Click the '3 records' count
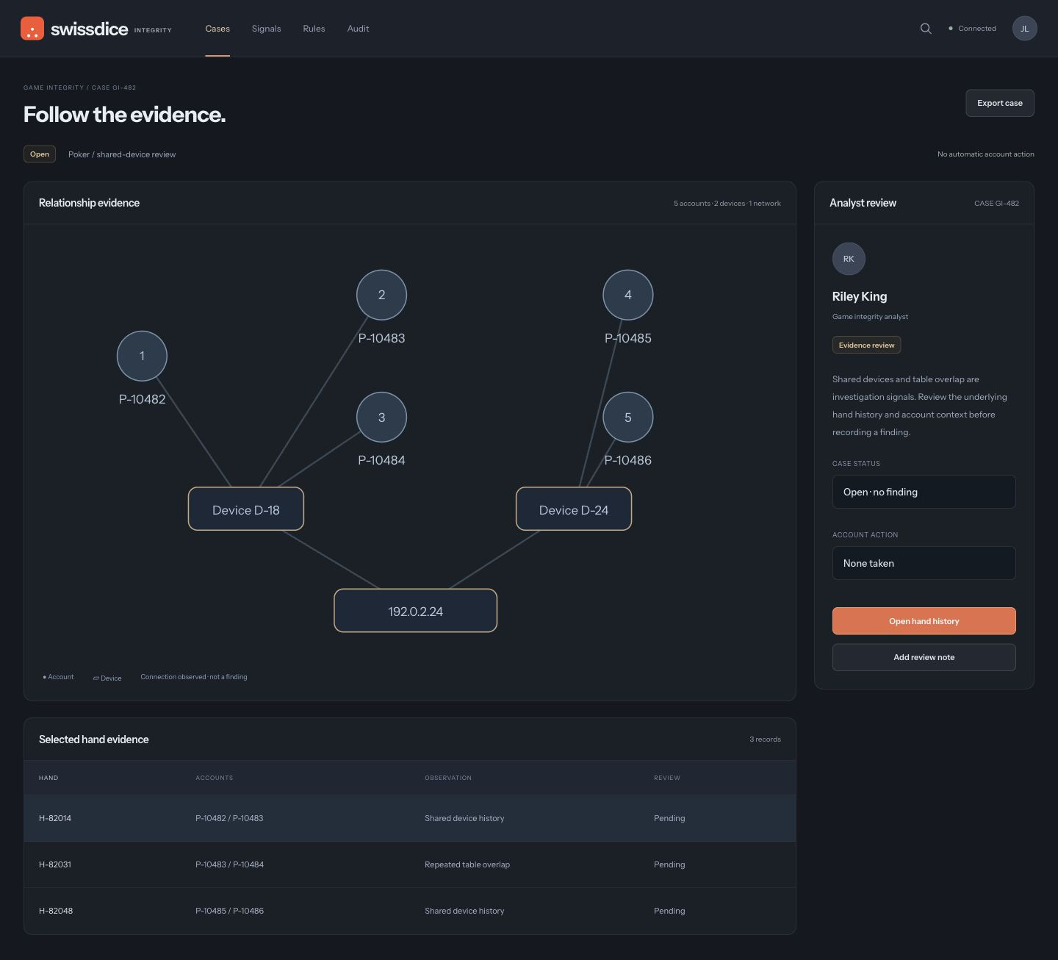 pyautogui.click(x=765, y=739)
